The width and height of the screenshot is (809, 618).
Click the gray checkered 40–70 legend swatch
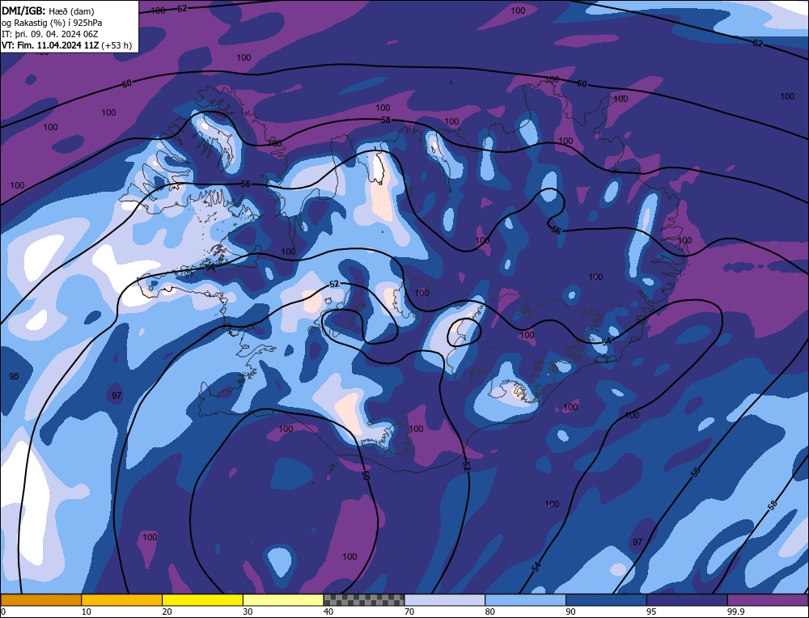pyautogui.click(x=364, y=599)
